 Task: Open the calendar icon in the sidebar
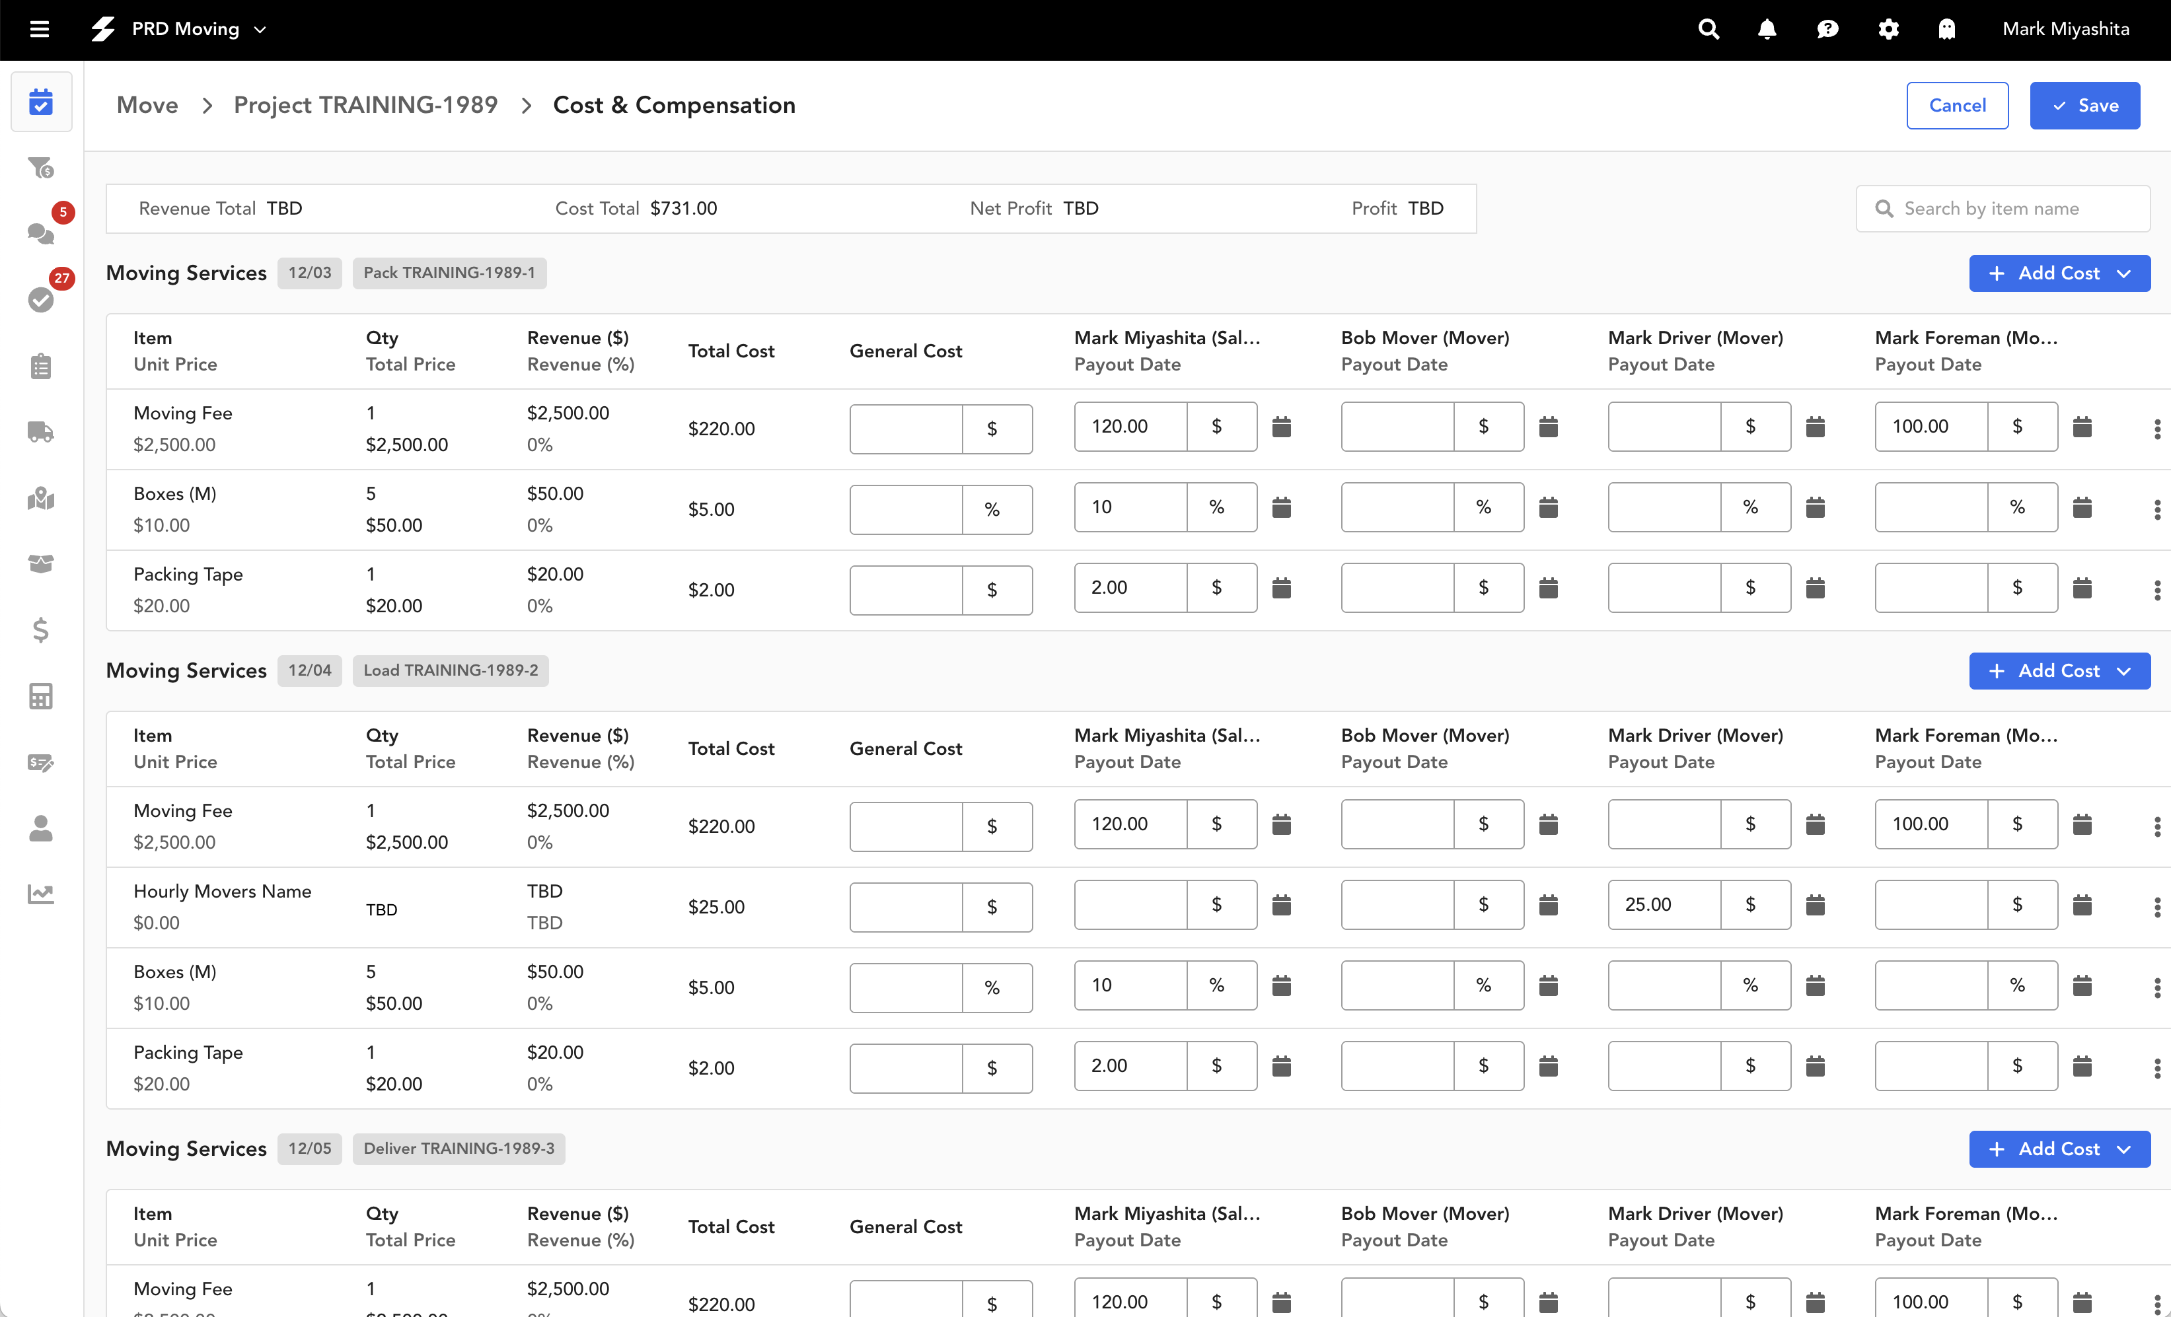click(40, 102)
